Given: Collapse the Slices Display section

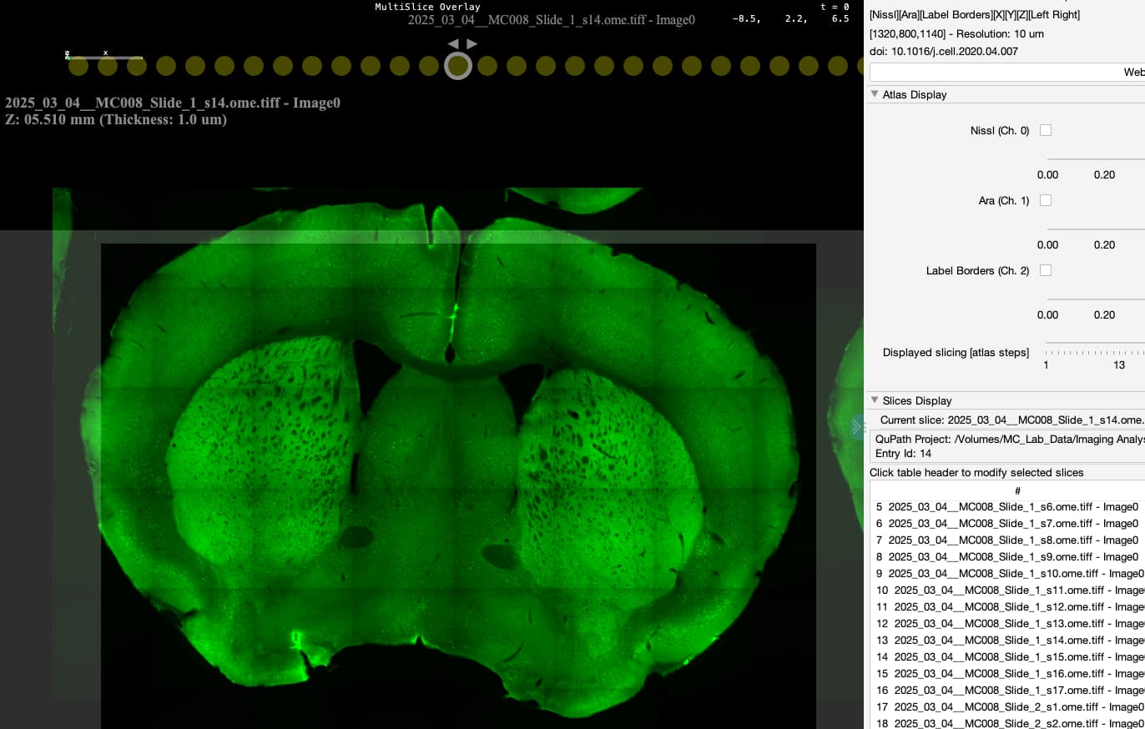Looking at the screenshot, I should pos(875,400).
